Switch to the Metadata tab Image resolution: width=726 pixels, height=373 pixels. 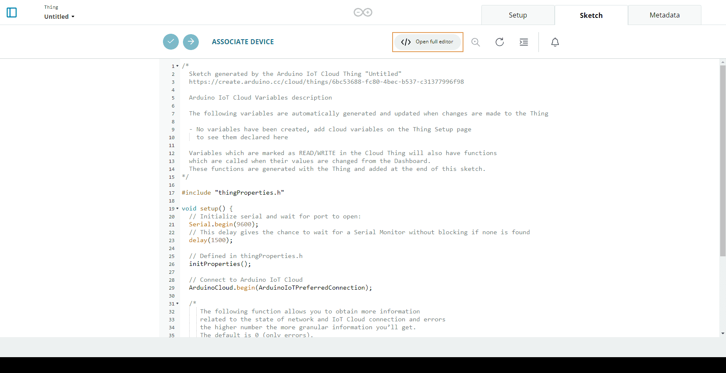(x=664, y=15)
